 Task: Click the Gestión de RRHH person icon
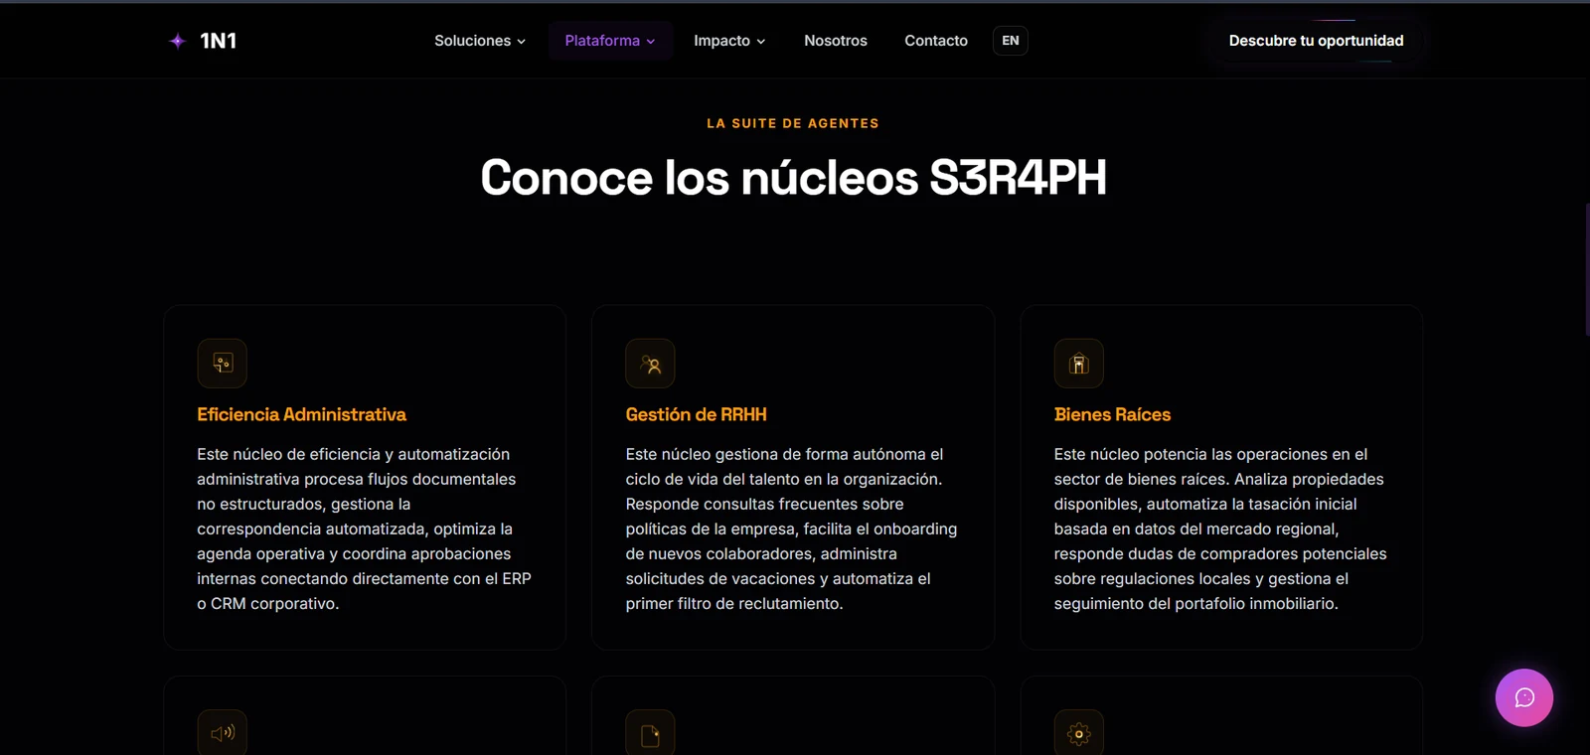651,364
